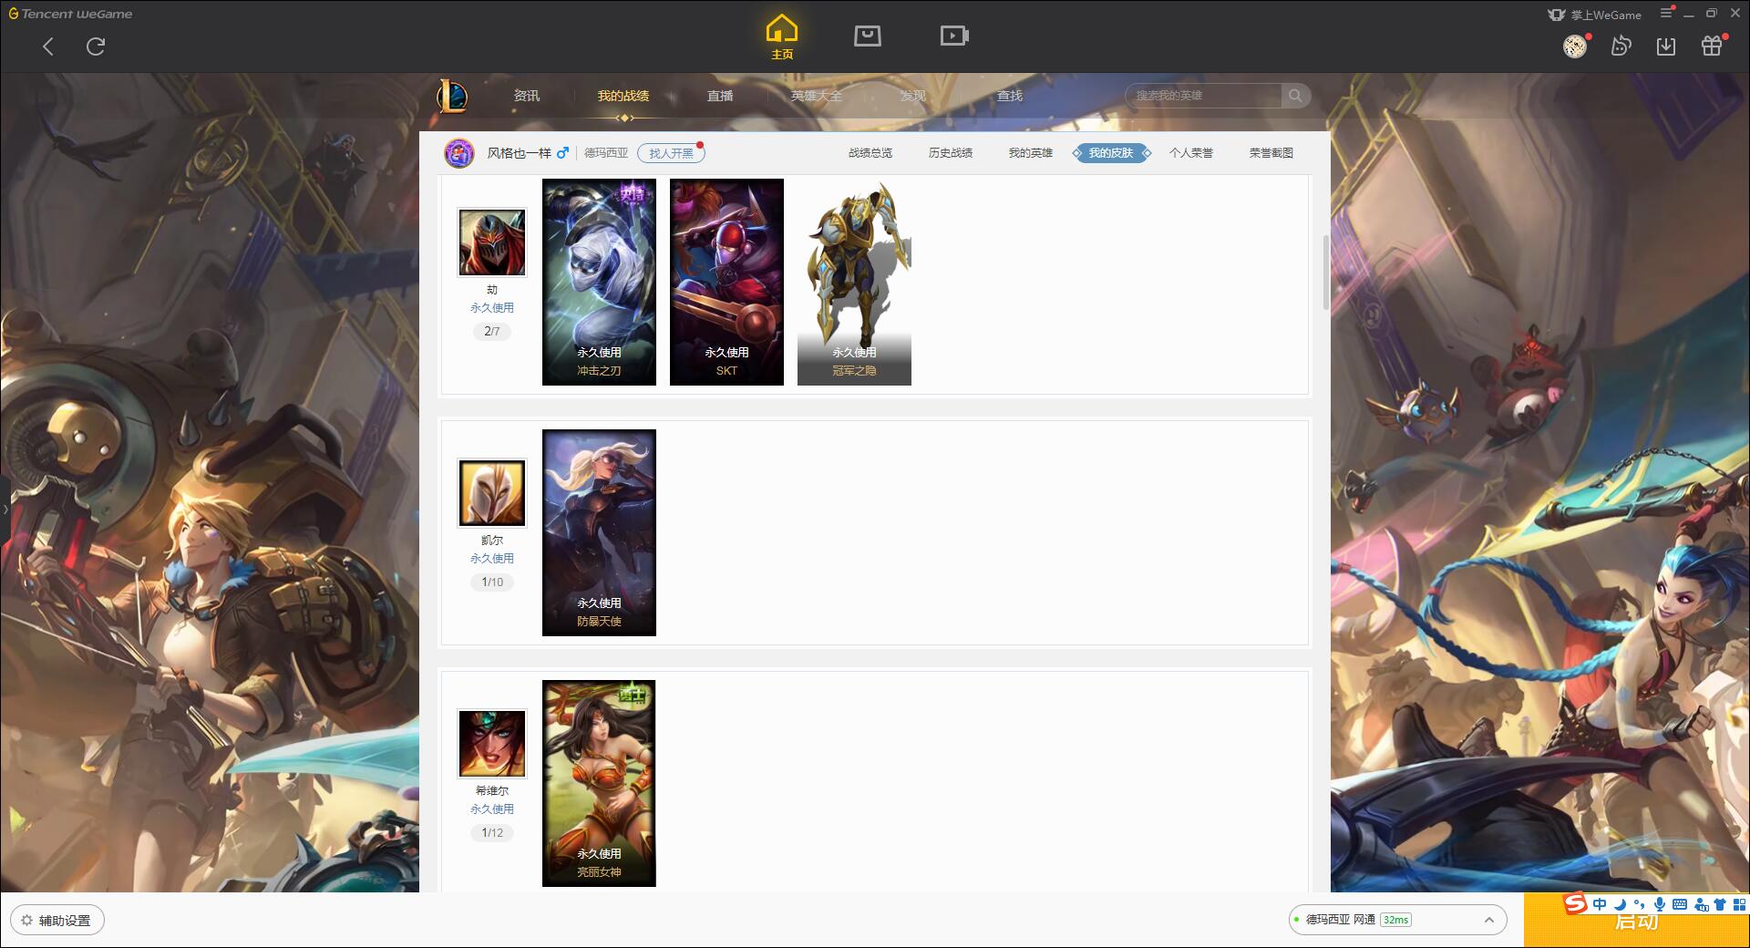The image size is (1750, 948).
Task: Toggle the punctuation mode icon
Action: point(1639,904)
